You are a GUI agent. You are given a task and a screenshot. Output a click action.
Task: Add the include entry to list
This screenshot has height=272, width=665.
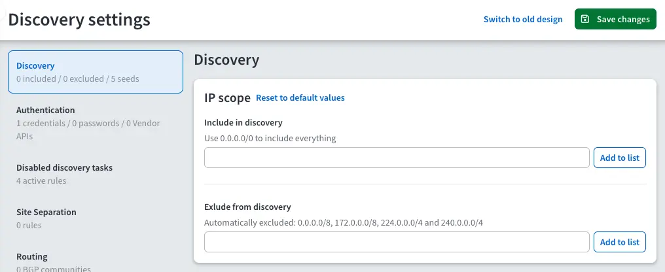(x=619, y=158)
